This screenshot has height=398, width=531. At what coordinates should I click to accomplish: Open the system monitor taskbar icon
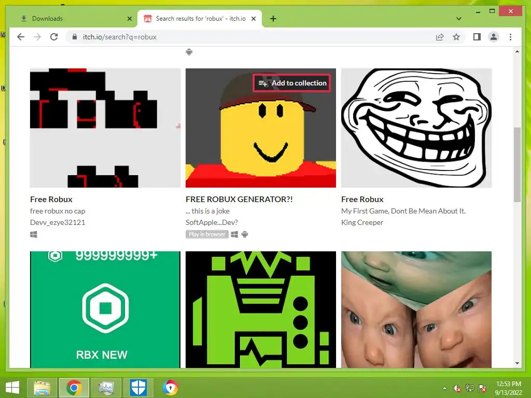(106, 388)
